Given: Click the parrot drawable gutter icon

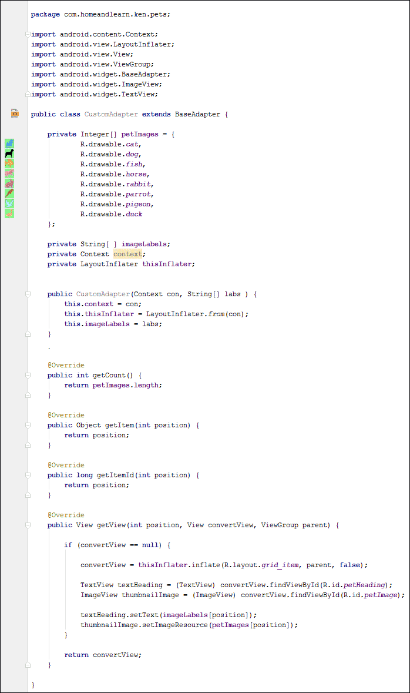Looking at the screenshot, I should pyautogui.click(x=9, y=194).
